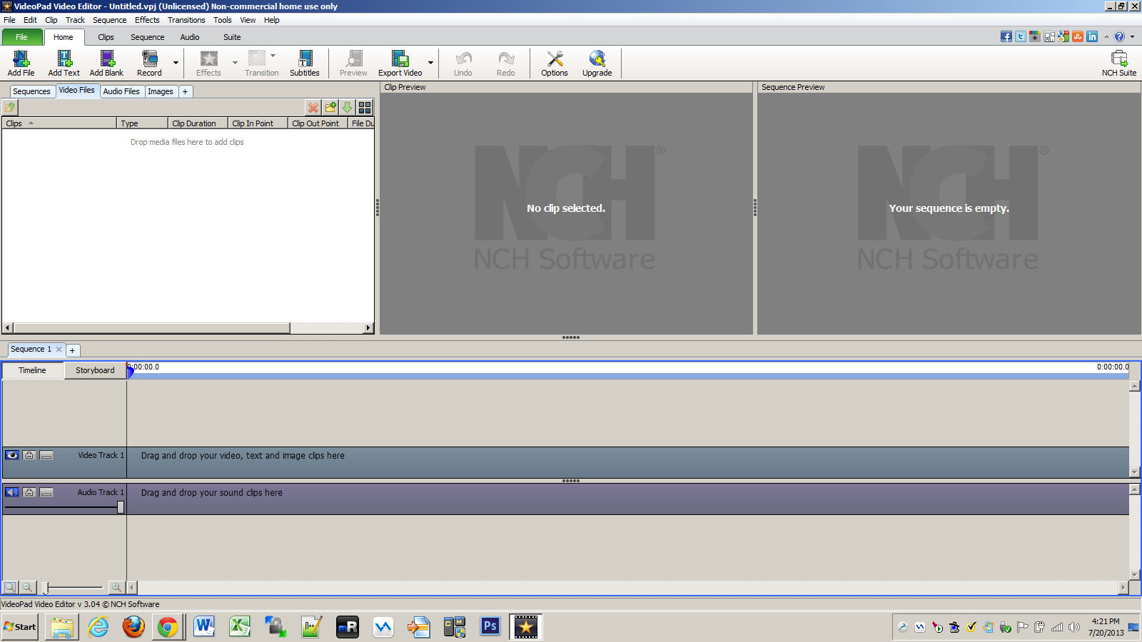The image size is (1142, 642).
Task: Expand the social toolbar chevron
Action: (x=1106, y=36)
